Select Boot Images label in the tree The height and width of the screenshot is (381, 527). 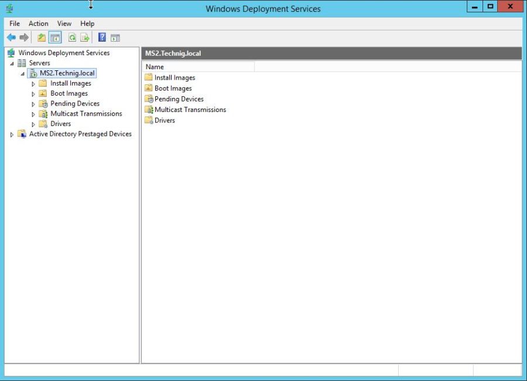[69, 93]
